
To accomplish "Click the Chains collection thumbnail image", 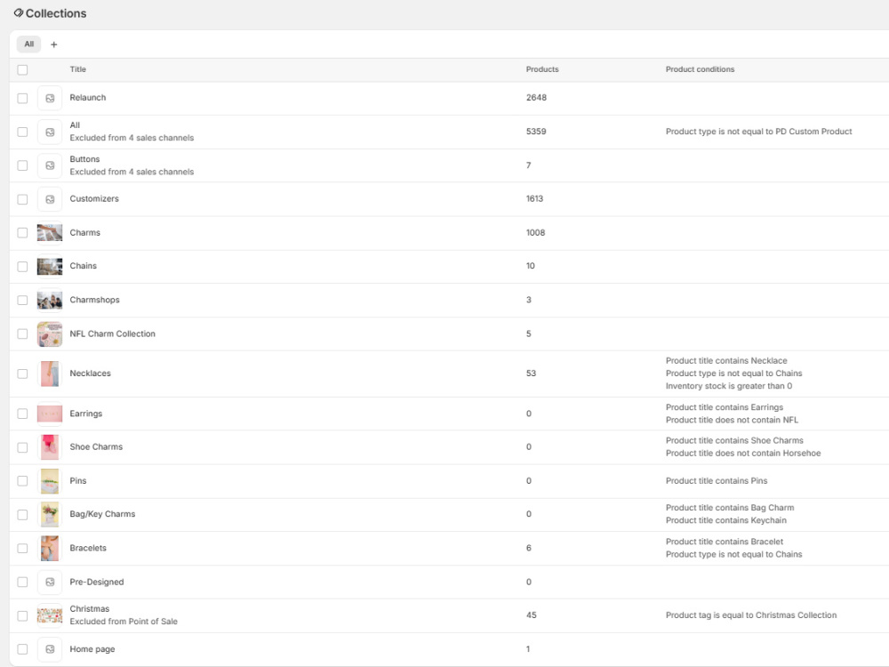I will coord(50,266).
